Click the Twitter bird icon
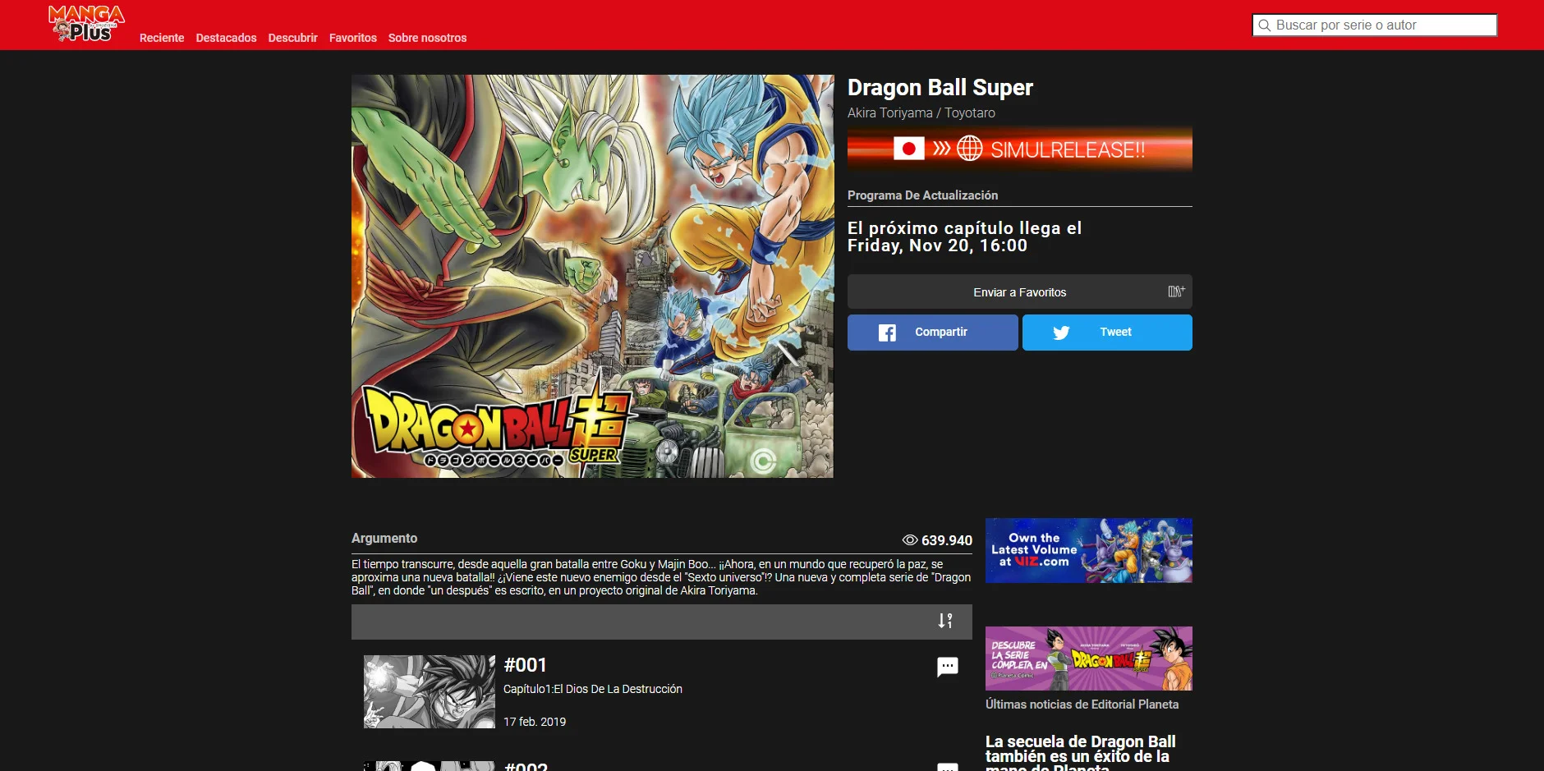The image size is (1544, 771). (1061, 333)
